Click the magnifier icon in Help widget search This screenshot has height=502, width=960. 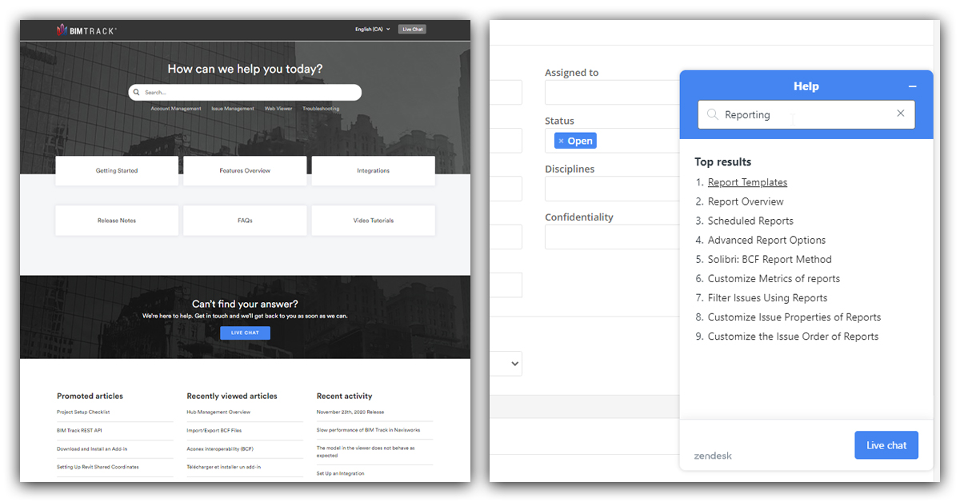(x=712, y=115)
